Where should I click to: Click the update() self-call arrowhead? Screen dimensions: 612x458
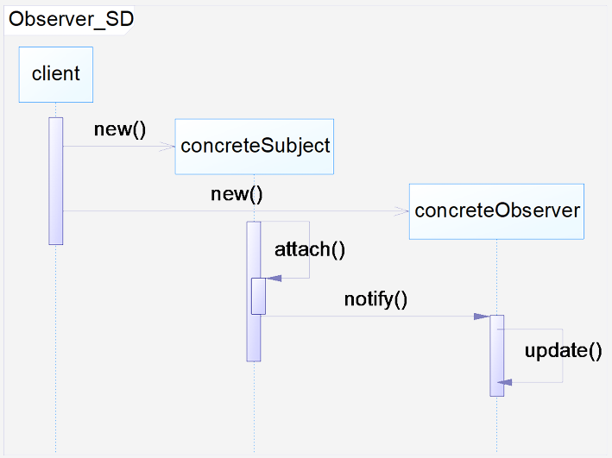click(505, 382)
